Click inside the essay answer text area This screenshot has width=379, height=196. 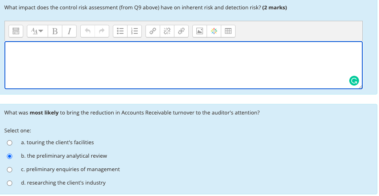(x=183, y=65)
